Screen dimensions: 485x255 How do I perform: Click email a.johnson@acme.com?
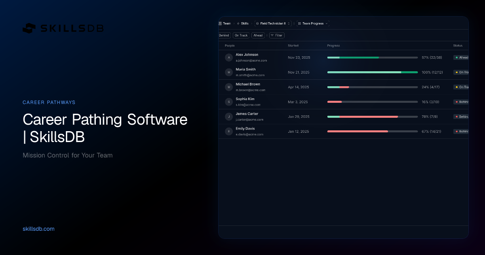tap(251, 60)
